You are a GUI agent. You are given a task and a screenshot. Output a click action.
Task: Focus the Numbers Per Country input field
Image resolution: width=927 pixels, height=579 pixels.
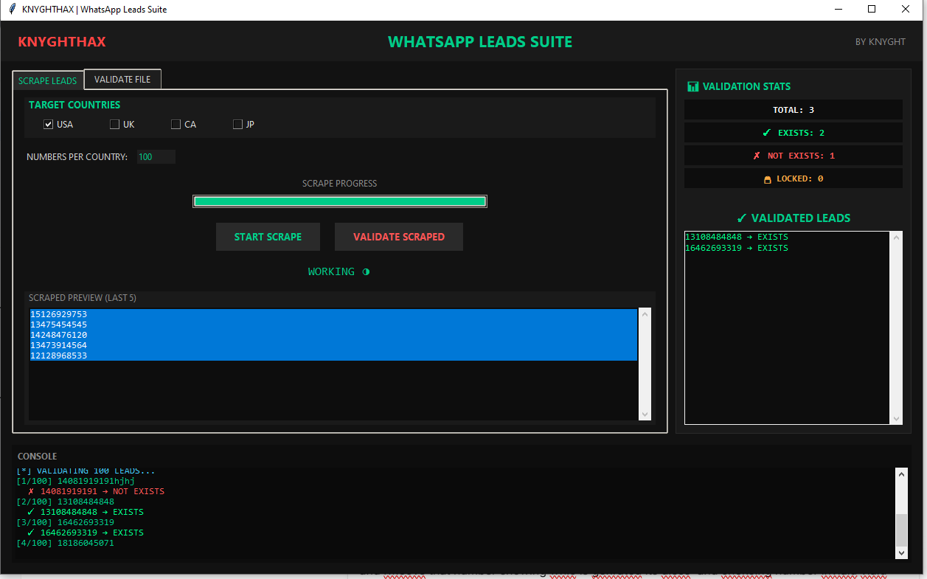[156, 157]
